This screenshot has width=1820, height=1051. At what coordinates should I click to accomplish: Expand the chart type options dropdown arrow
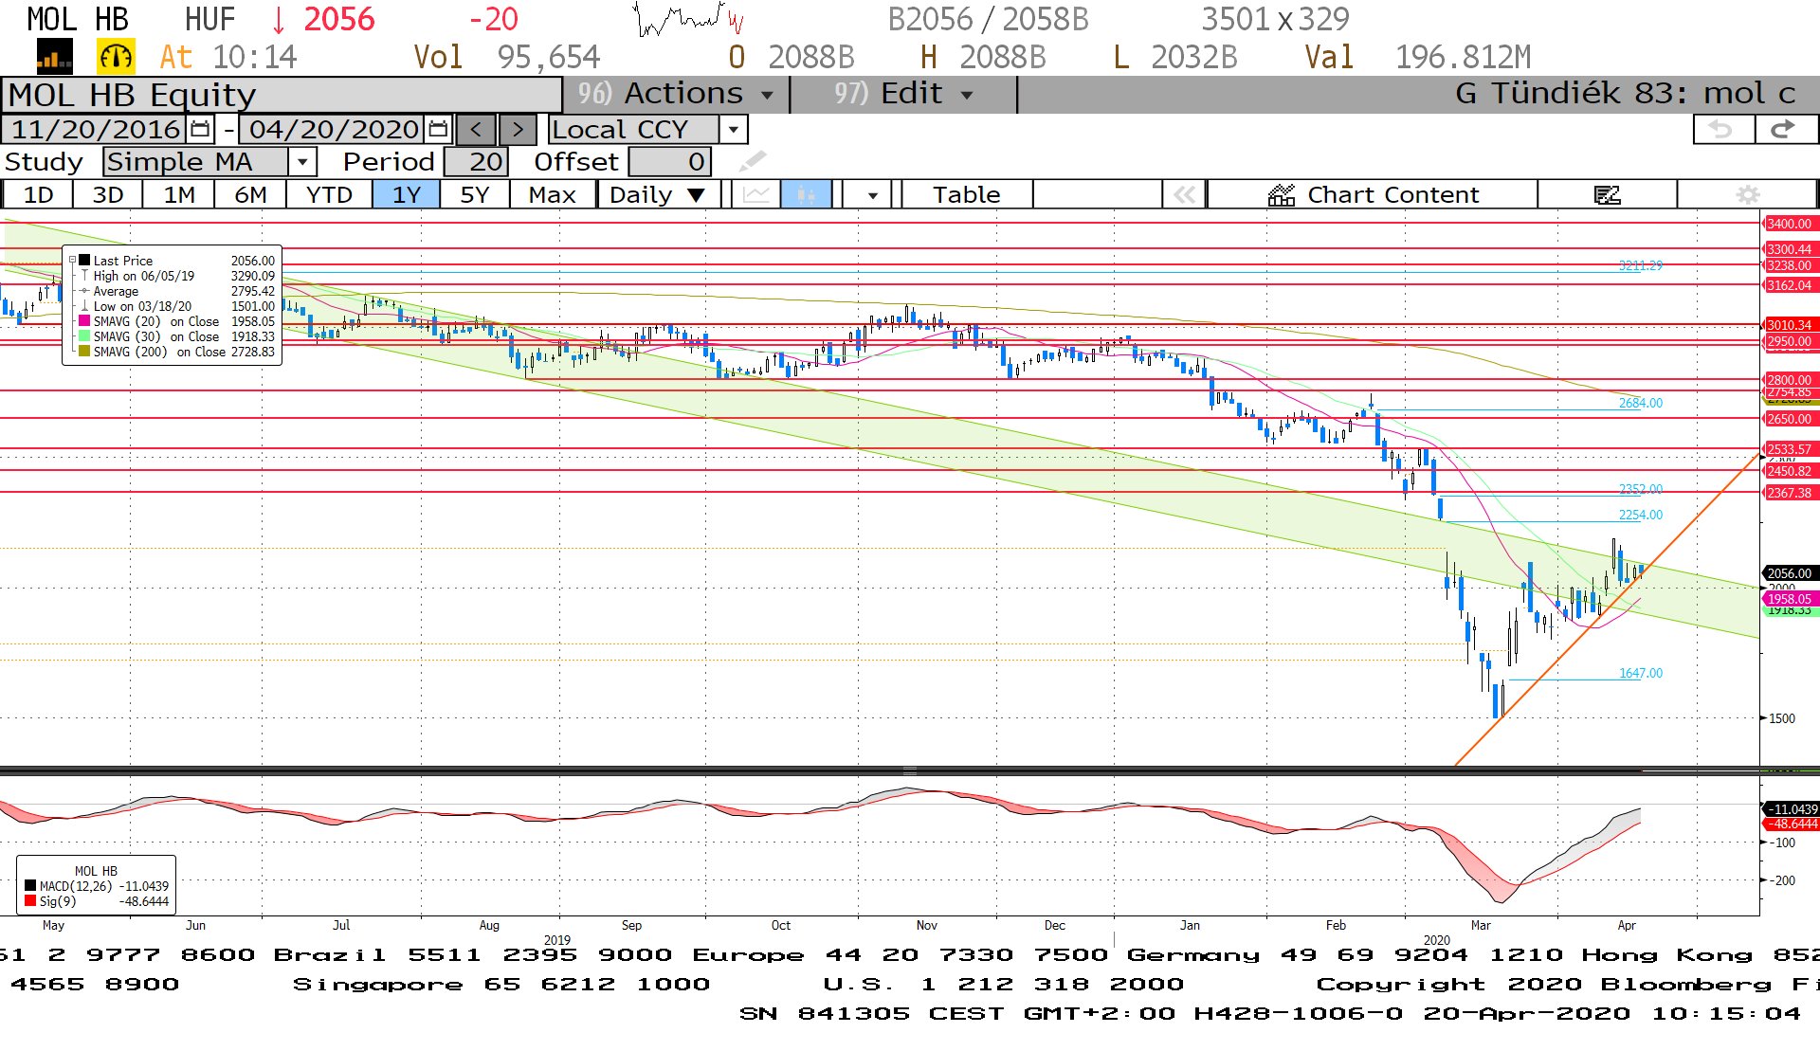(872, 194)
